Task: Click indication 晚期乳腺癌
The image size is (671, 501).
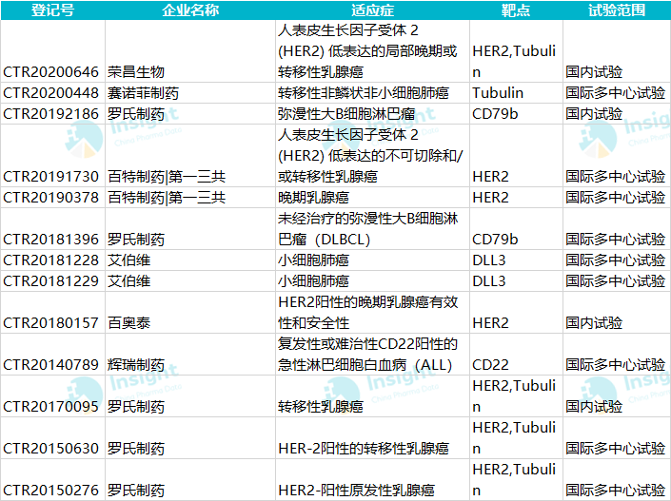Action: tap(313, 198)
